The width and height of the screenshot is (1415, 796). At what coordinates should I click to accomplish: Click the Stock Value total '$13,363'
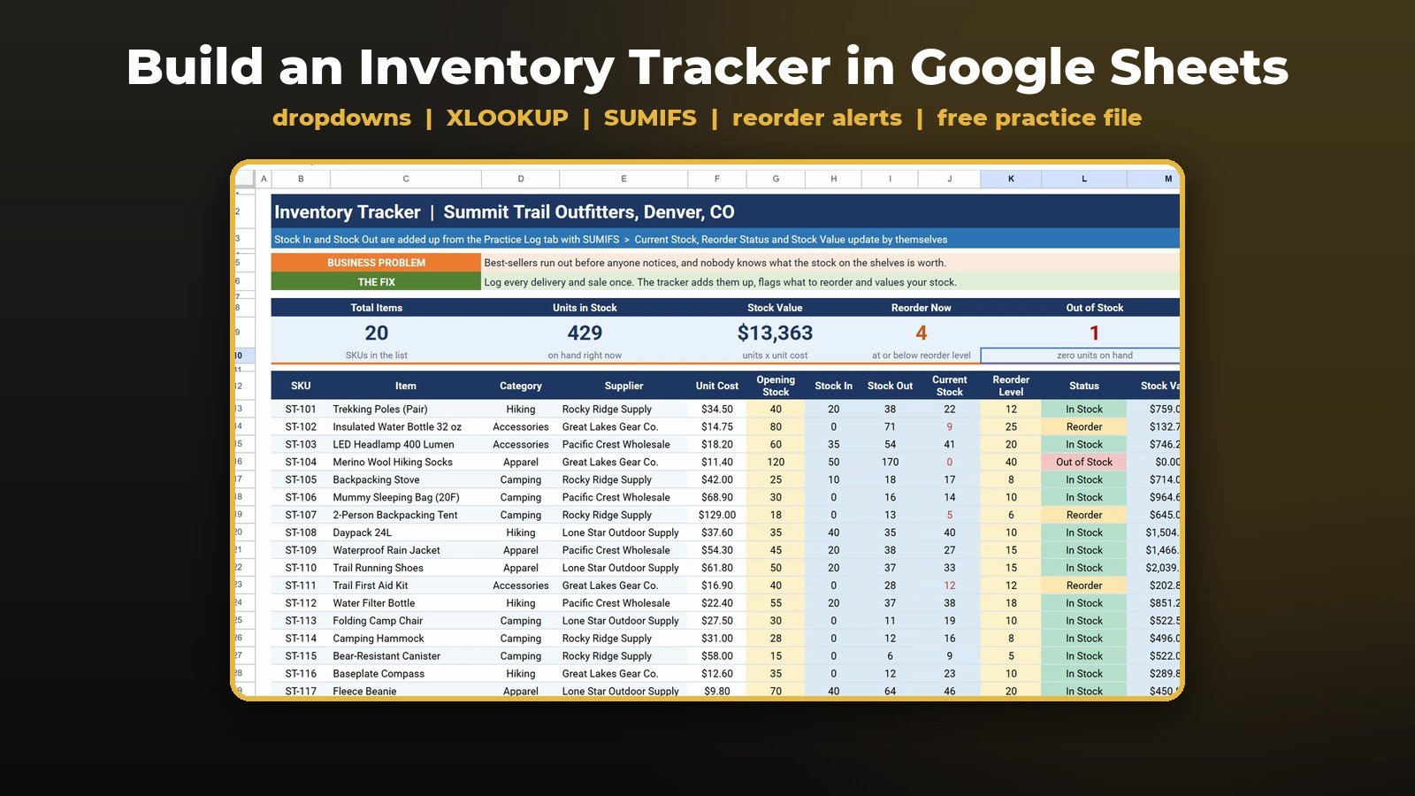775,333
